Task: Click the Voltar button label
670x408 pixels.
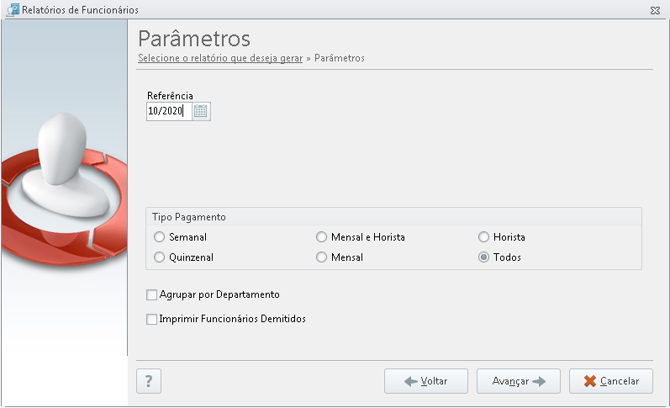Action: click(x=434, y=381)
